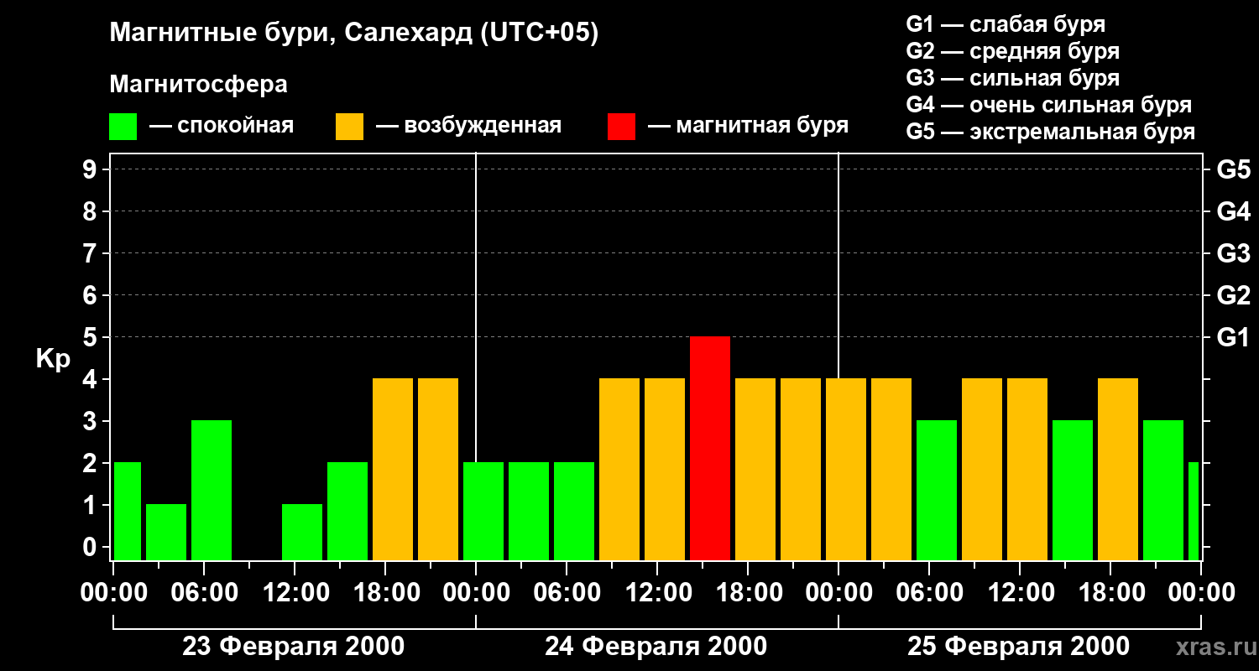1259x671 pixels.
Task: Select the narrow green bar at chart's right end
Action: [x=1194, y=511]
